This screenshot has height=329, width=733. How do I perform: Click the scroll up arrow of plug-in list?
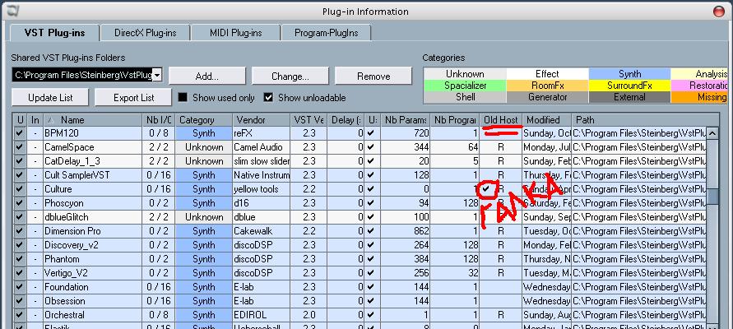tap(712, 133)
